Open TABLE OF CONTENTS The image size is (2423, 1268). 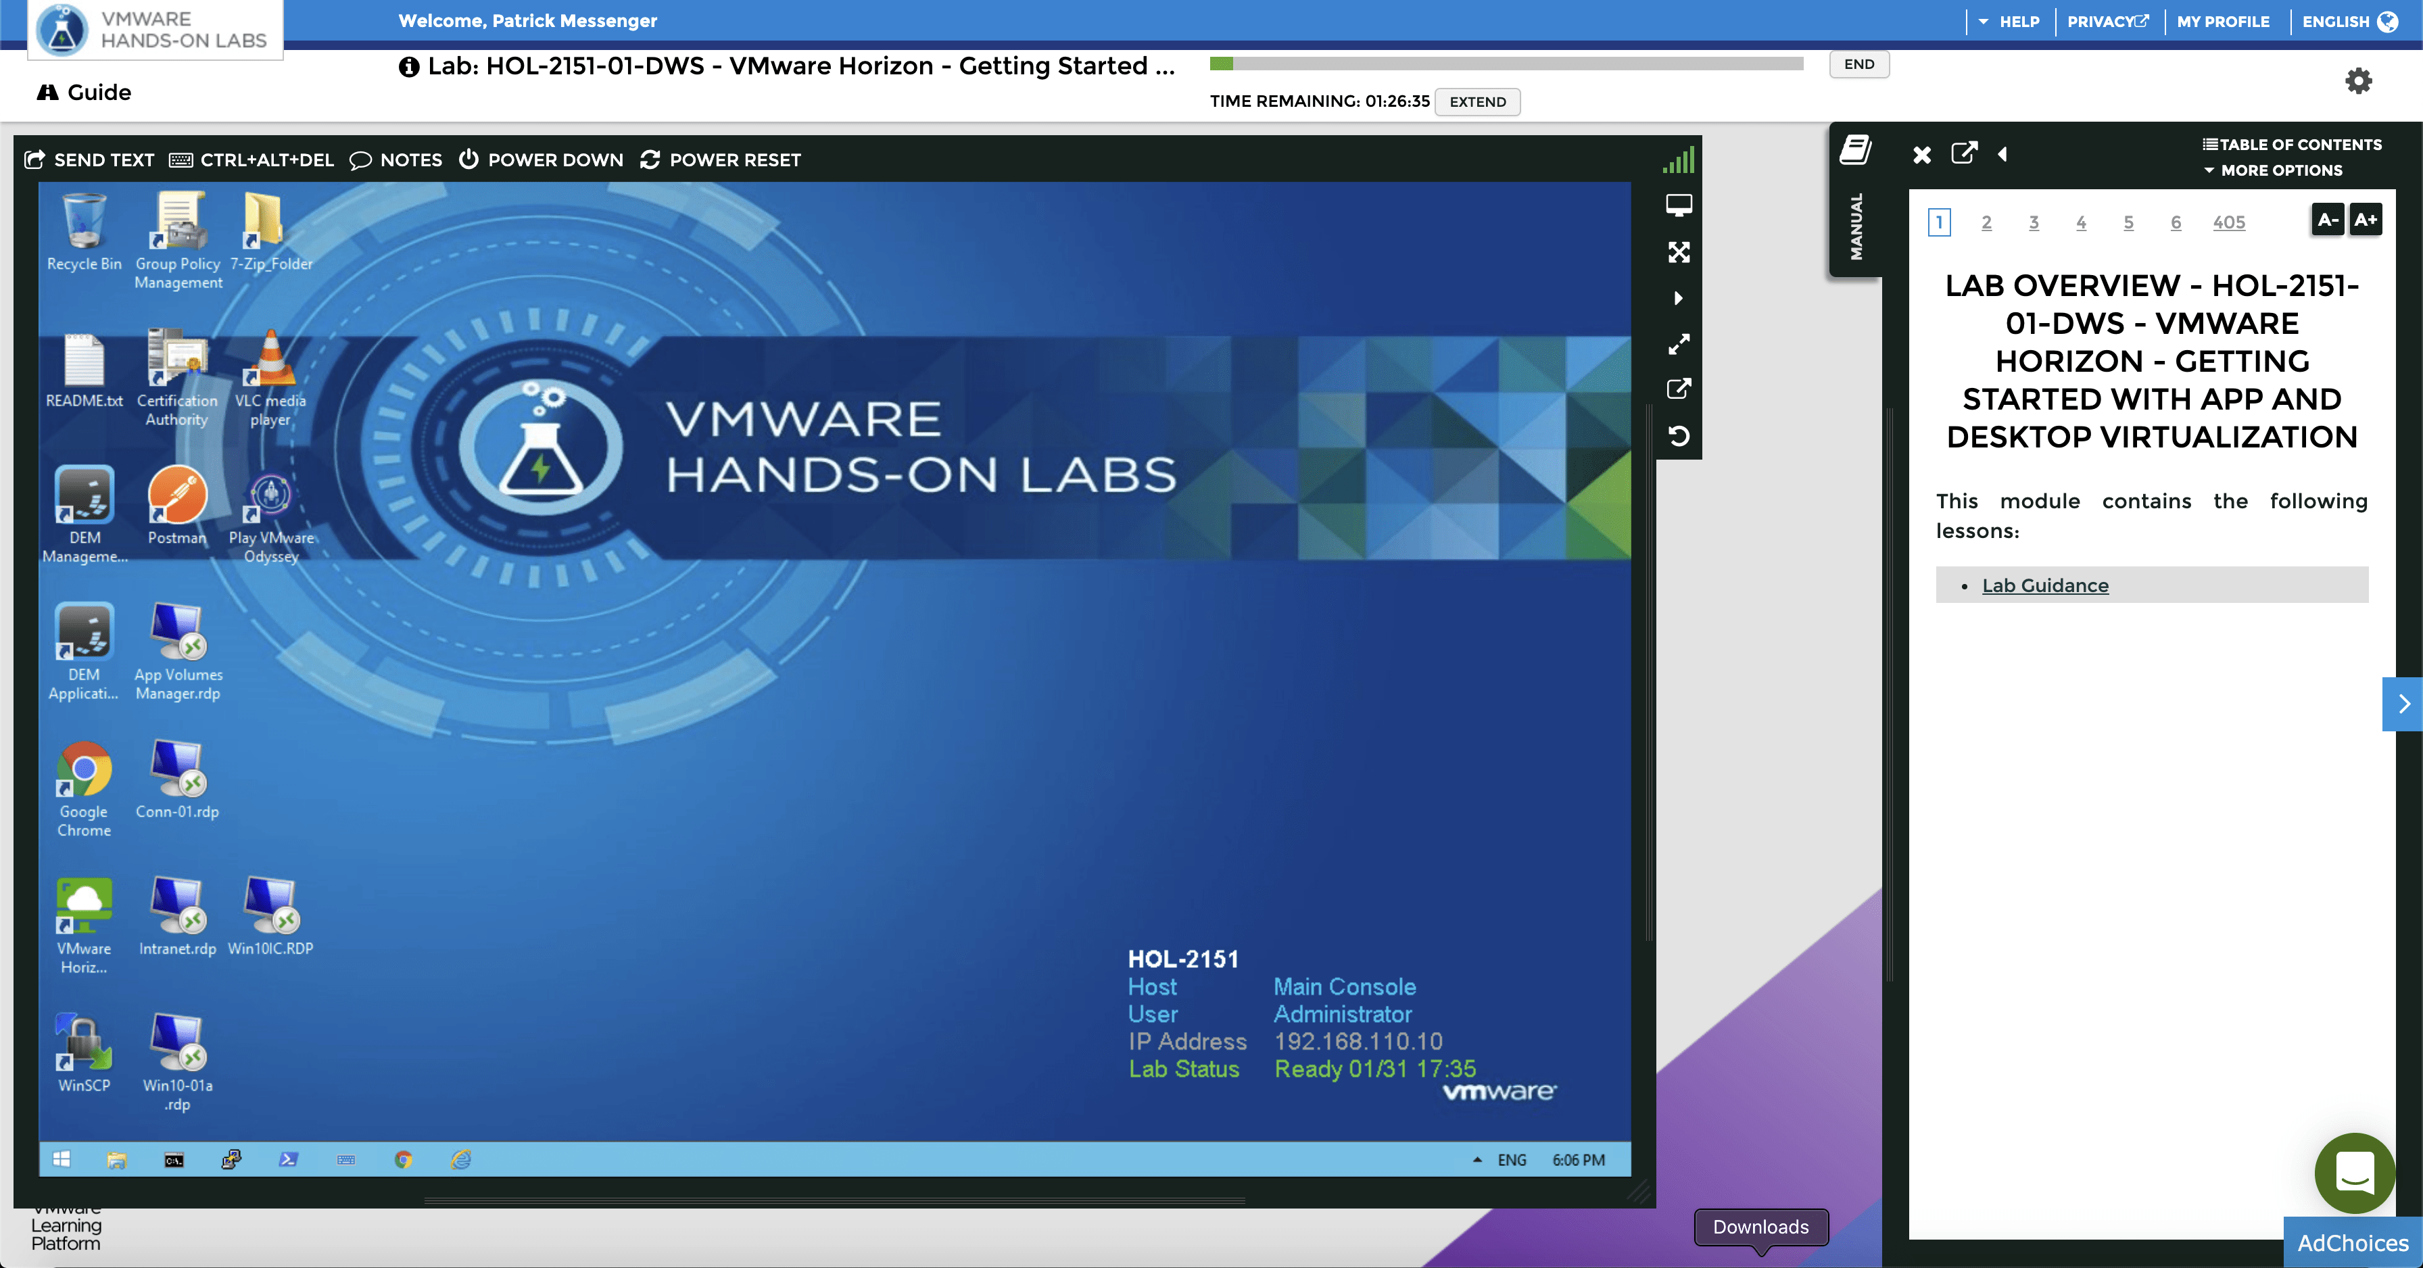(2291, 145)
